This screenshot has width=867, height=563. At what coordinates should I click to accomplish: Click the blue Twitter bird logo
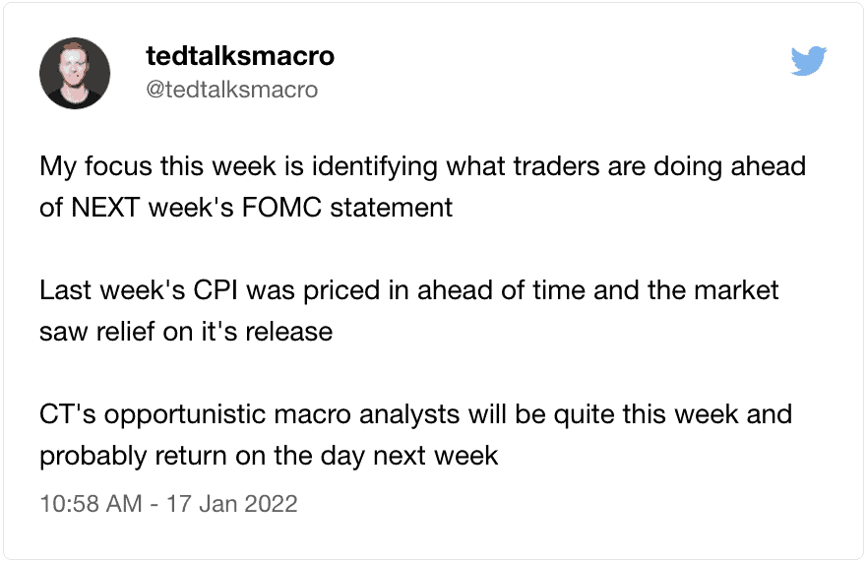pos(808,61)
